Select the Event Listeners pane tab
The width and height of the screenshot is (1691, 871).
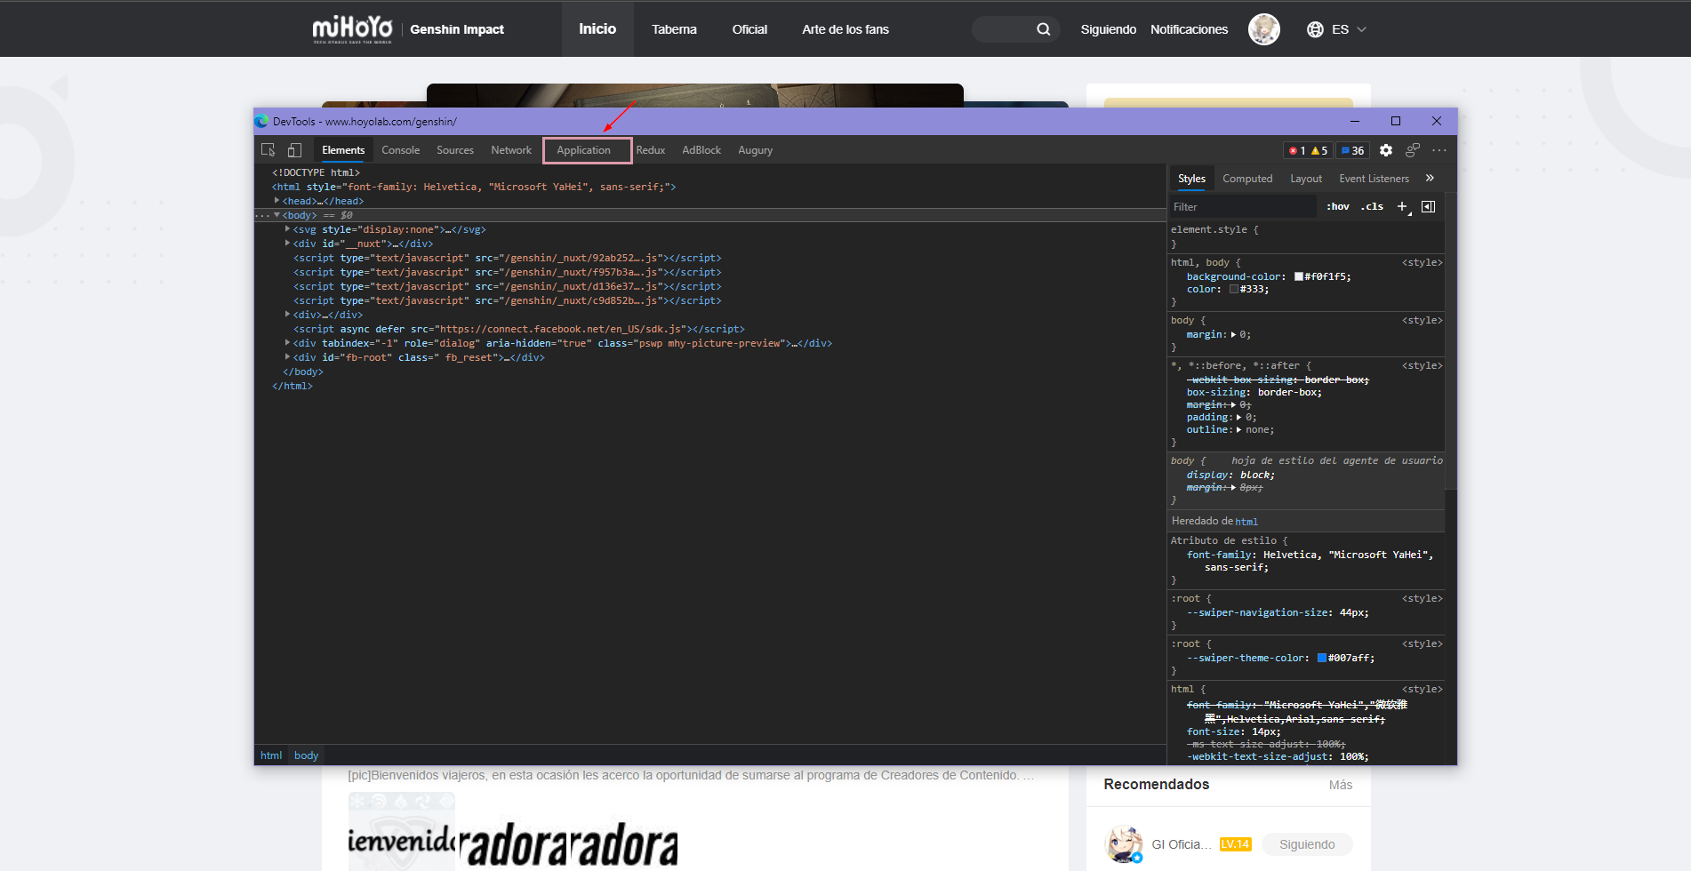(x=1374, y=179)
